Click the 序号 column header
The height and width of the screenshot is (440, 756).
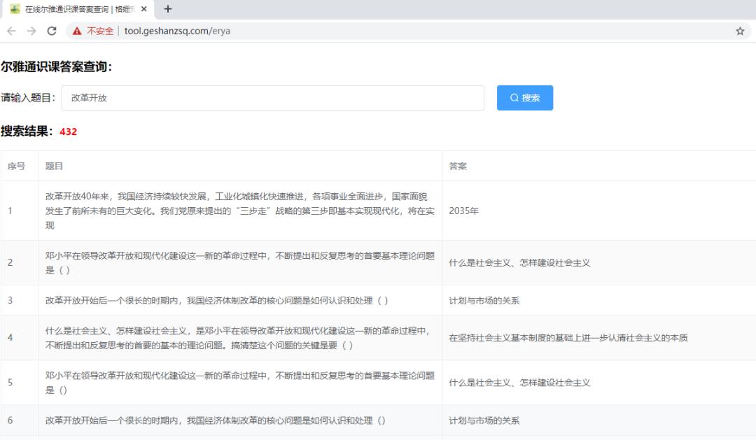coord(18,166)
